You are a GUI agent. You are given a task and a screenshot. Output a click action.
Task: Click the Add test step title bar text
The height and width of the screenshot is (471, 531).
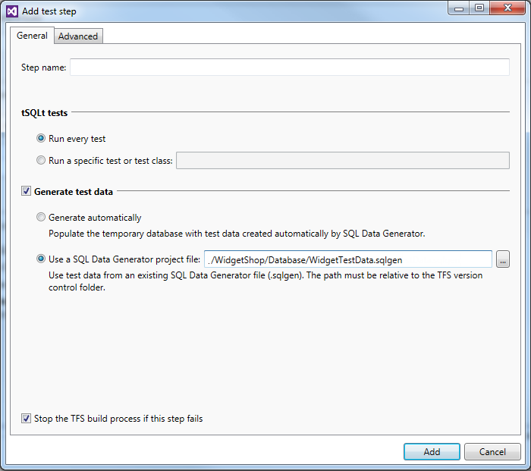pyautogui.click(x=49, y=11)
